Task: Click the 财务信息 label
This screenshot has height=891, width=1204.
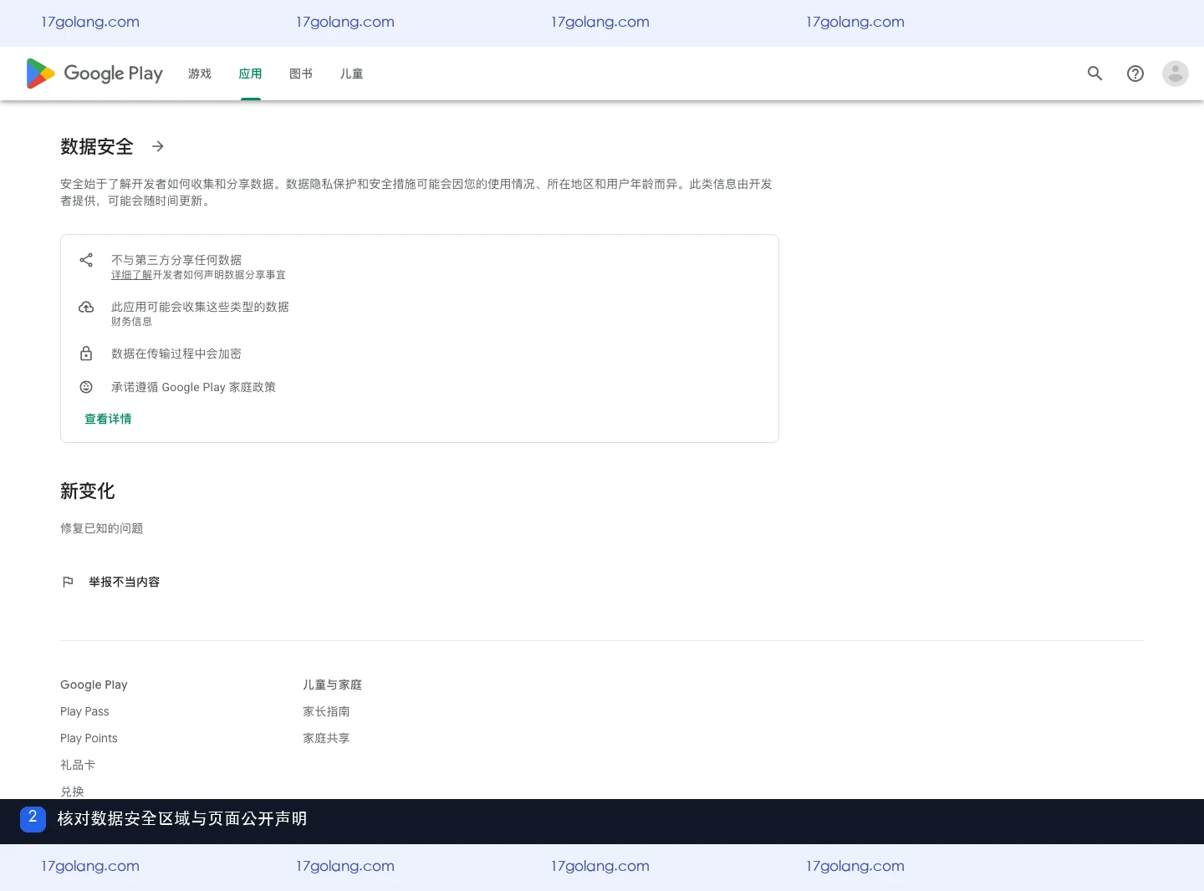Action: [131, 322]
